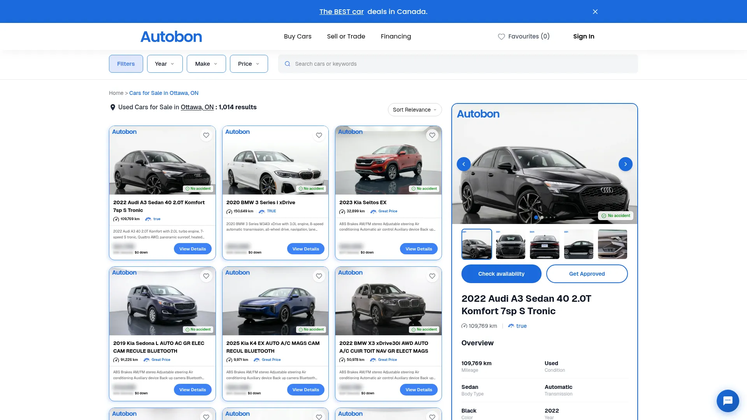Open the Sort Relevance dropdown
The image size is (747, 420).
[x=415, y=110]
